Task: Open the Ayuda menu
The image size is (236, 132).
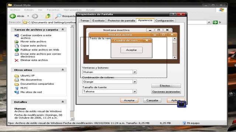Action: click(90, 10)
